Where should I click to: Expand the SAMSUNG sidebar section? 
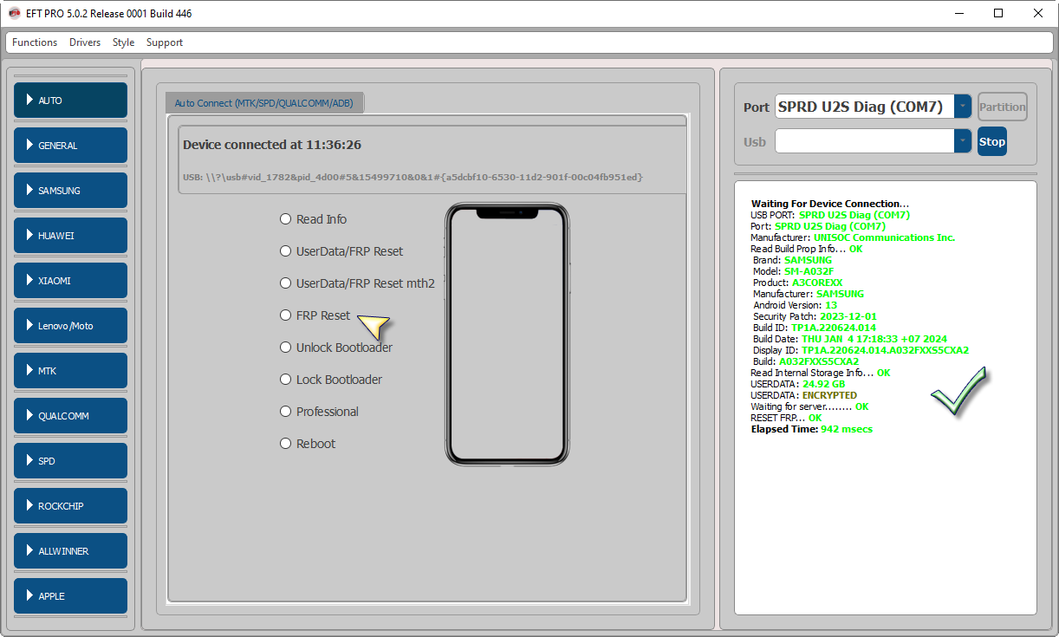click(70, 191)
